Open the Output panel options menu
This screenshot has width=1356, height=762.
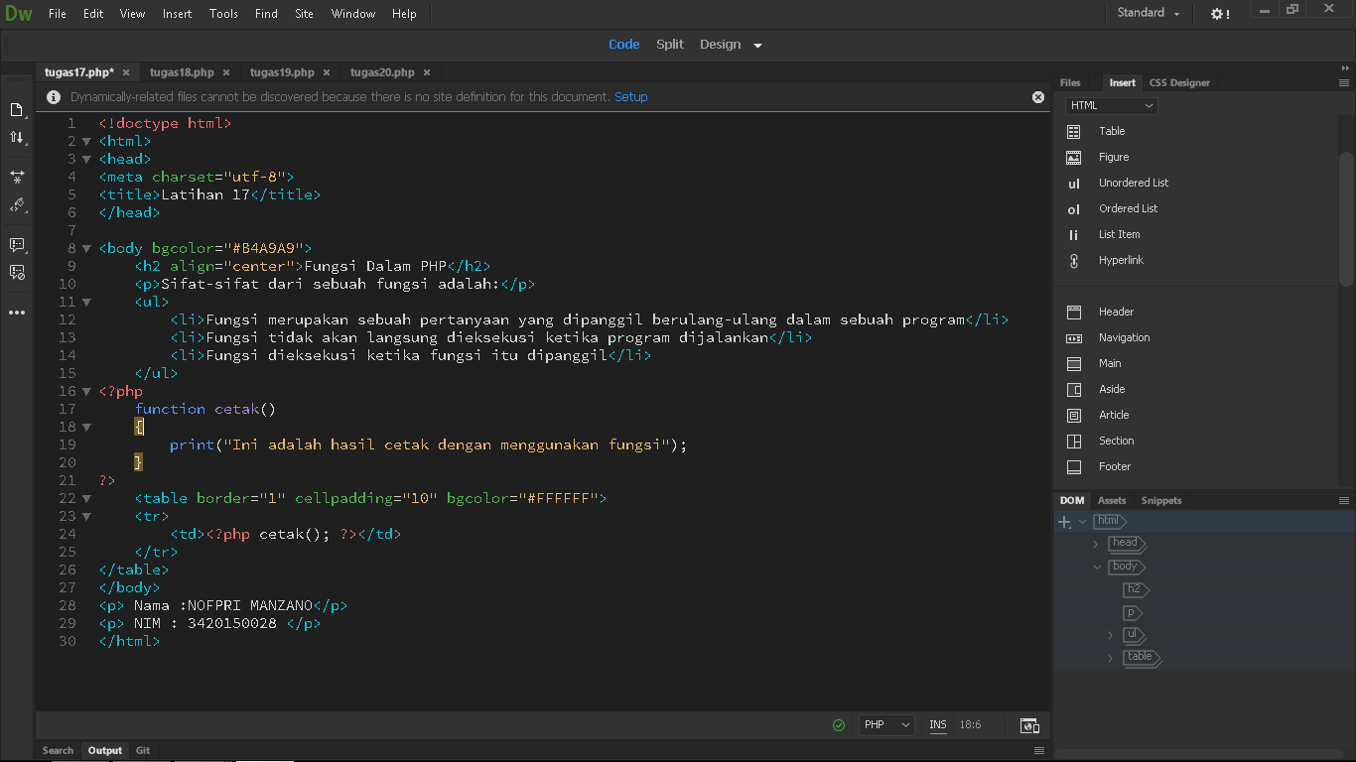point(1039,751)
